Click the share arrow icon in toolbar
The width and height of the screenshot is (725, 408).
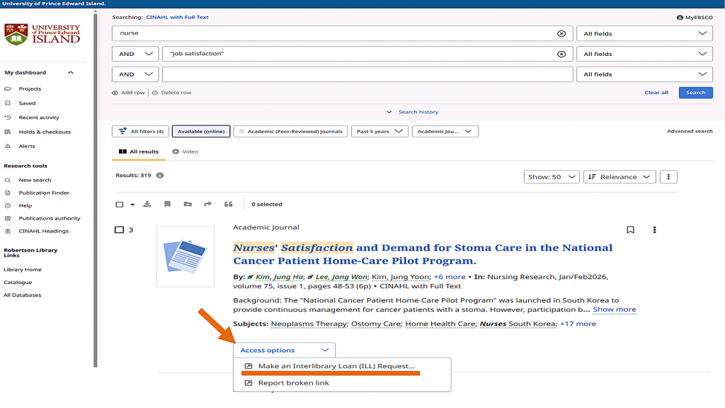pyautogui.click(x=207, y=204)
